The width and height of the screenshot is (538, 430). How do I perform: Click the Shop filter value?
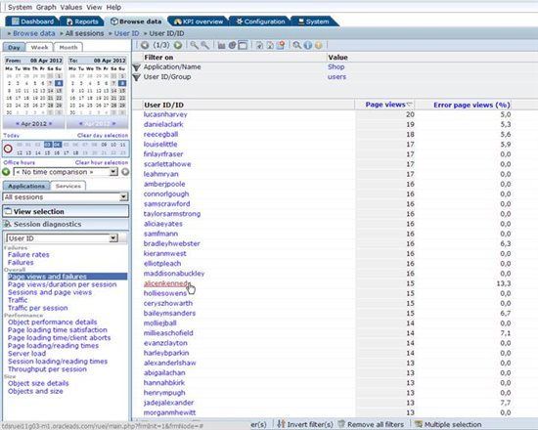coord(336,66)
